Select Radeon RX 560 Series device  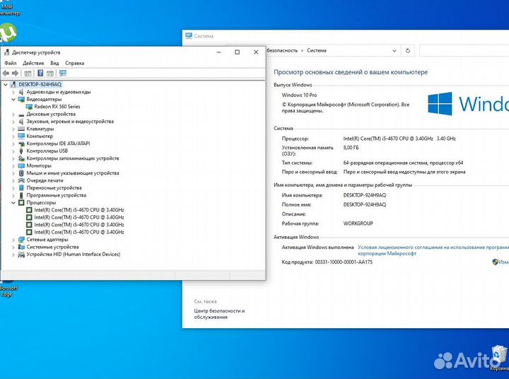pos(57,107)
